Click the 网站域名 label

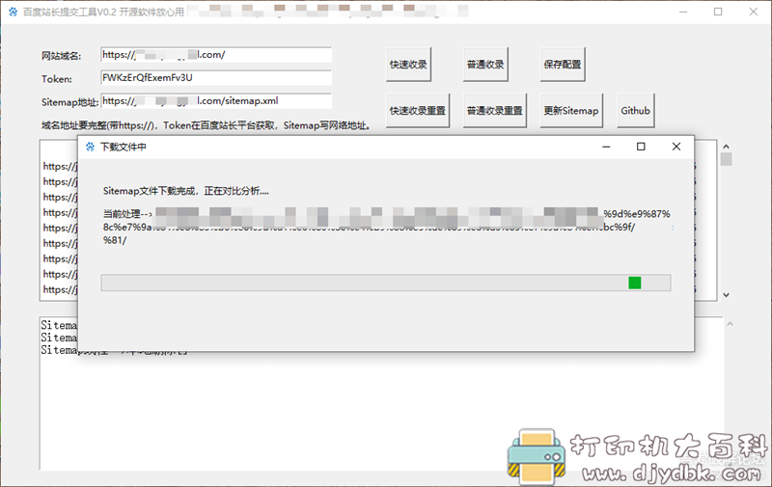click(x=61, y=56)
